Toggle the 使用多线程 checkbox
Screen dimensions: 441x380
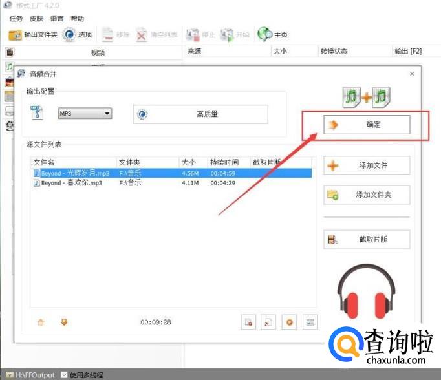(x=65, y=375)
